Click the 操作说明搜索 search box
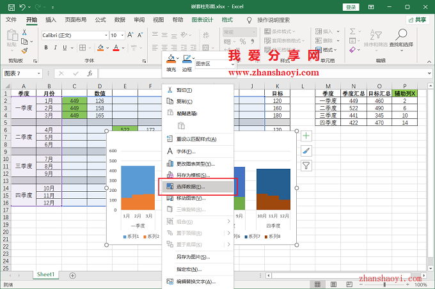This screenshot has width=435, height=289. pos(273,20)
